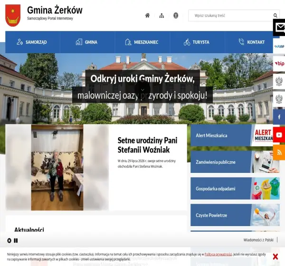Close the news ticker with the round X

click(9, 240)
